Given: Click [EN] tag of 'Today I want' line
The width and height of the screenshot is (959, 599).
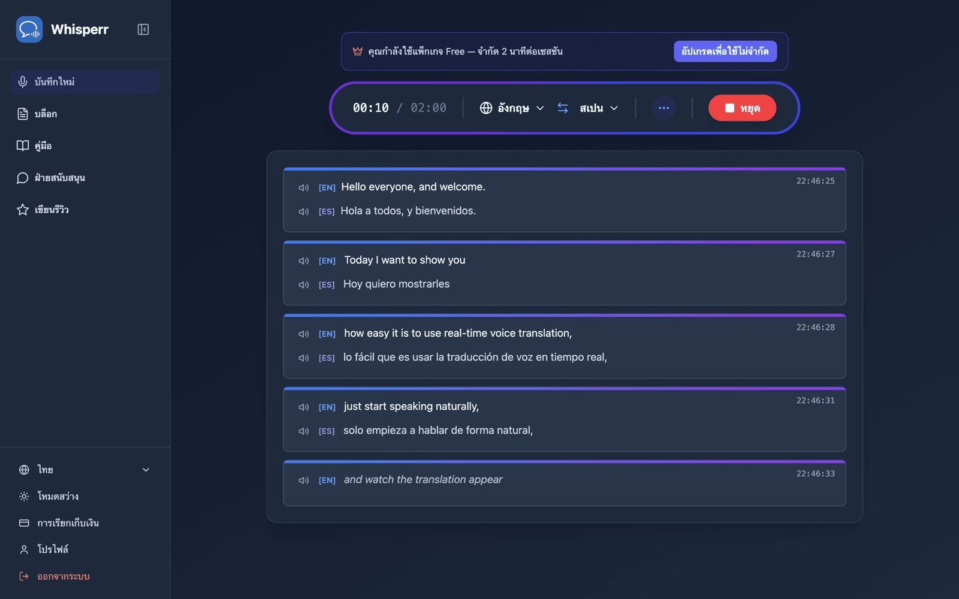Looking at the screenshot, I should point(327,261).
